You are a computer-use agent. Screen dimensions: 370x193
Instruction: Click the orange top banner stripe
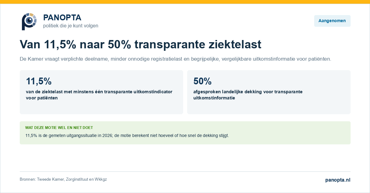(x=185, y=2)
